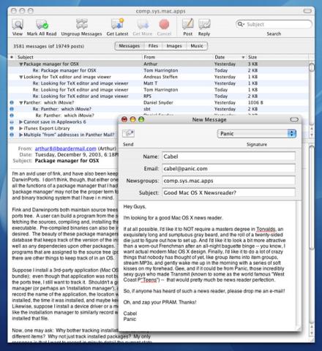Click the red Cancel toolbar icon

(164, 24)
